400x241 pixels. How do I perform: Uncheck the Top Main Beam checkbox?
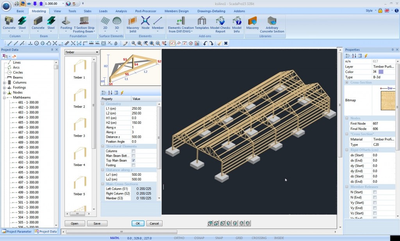[134, 161]
